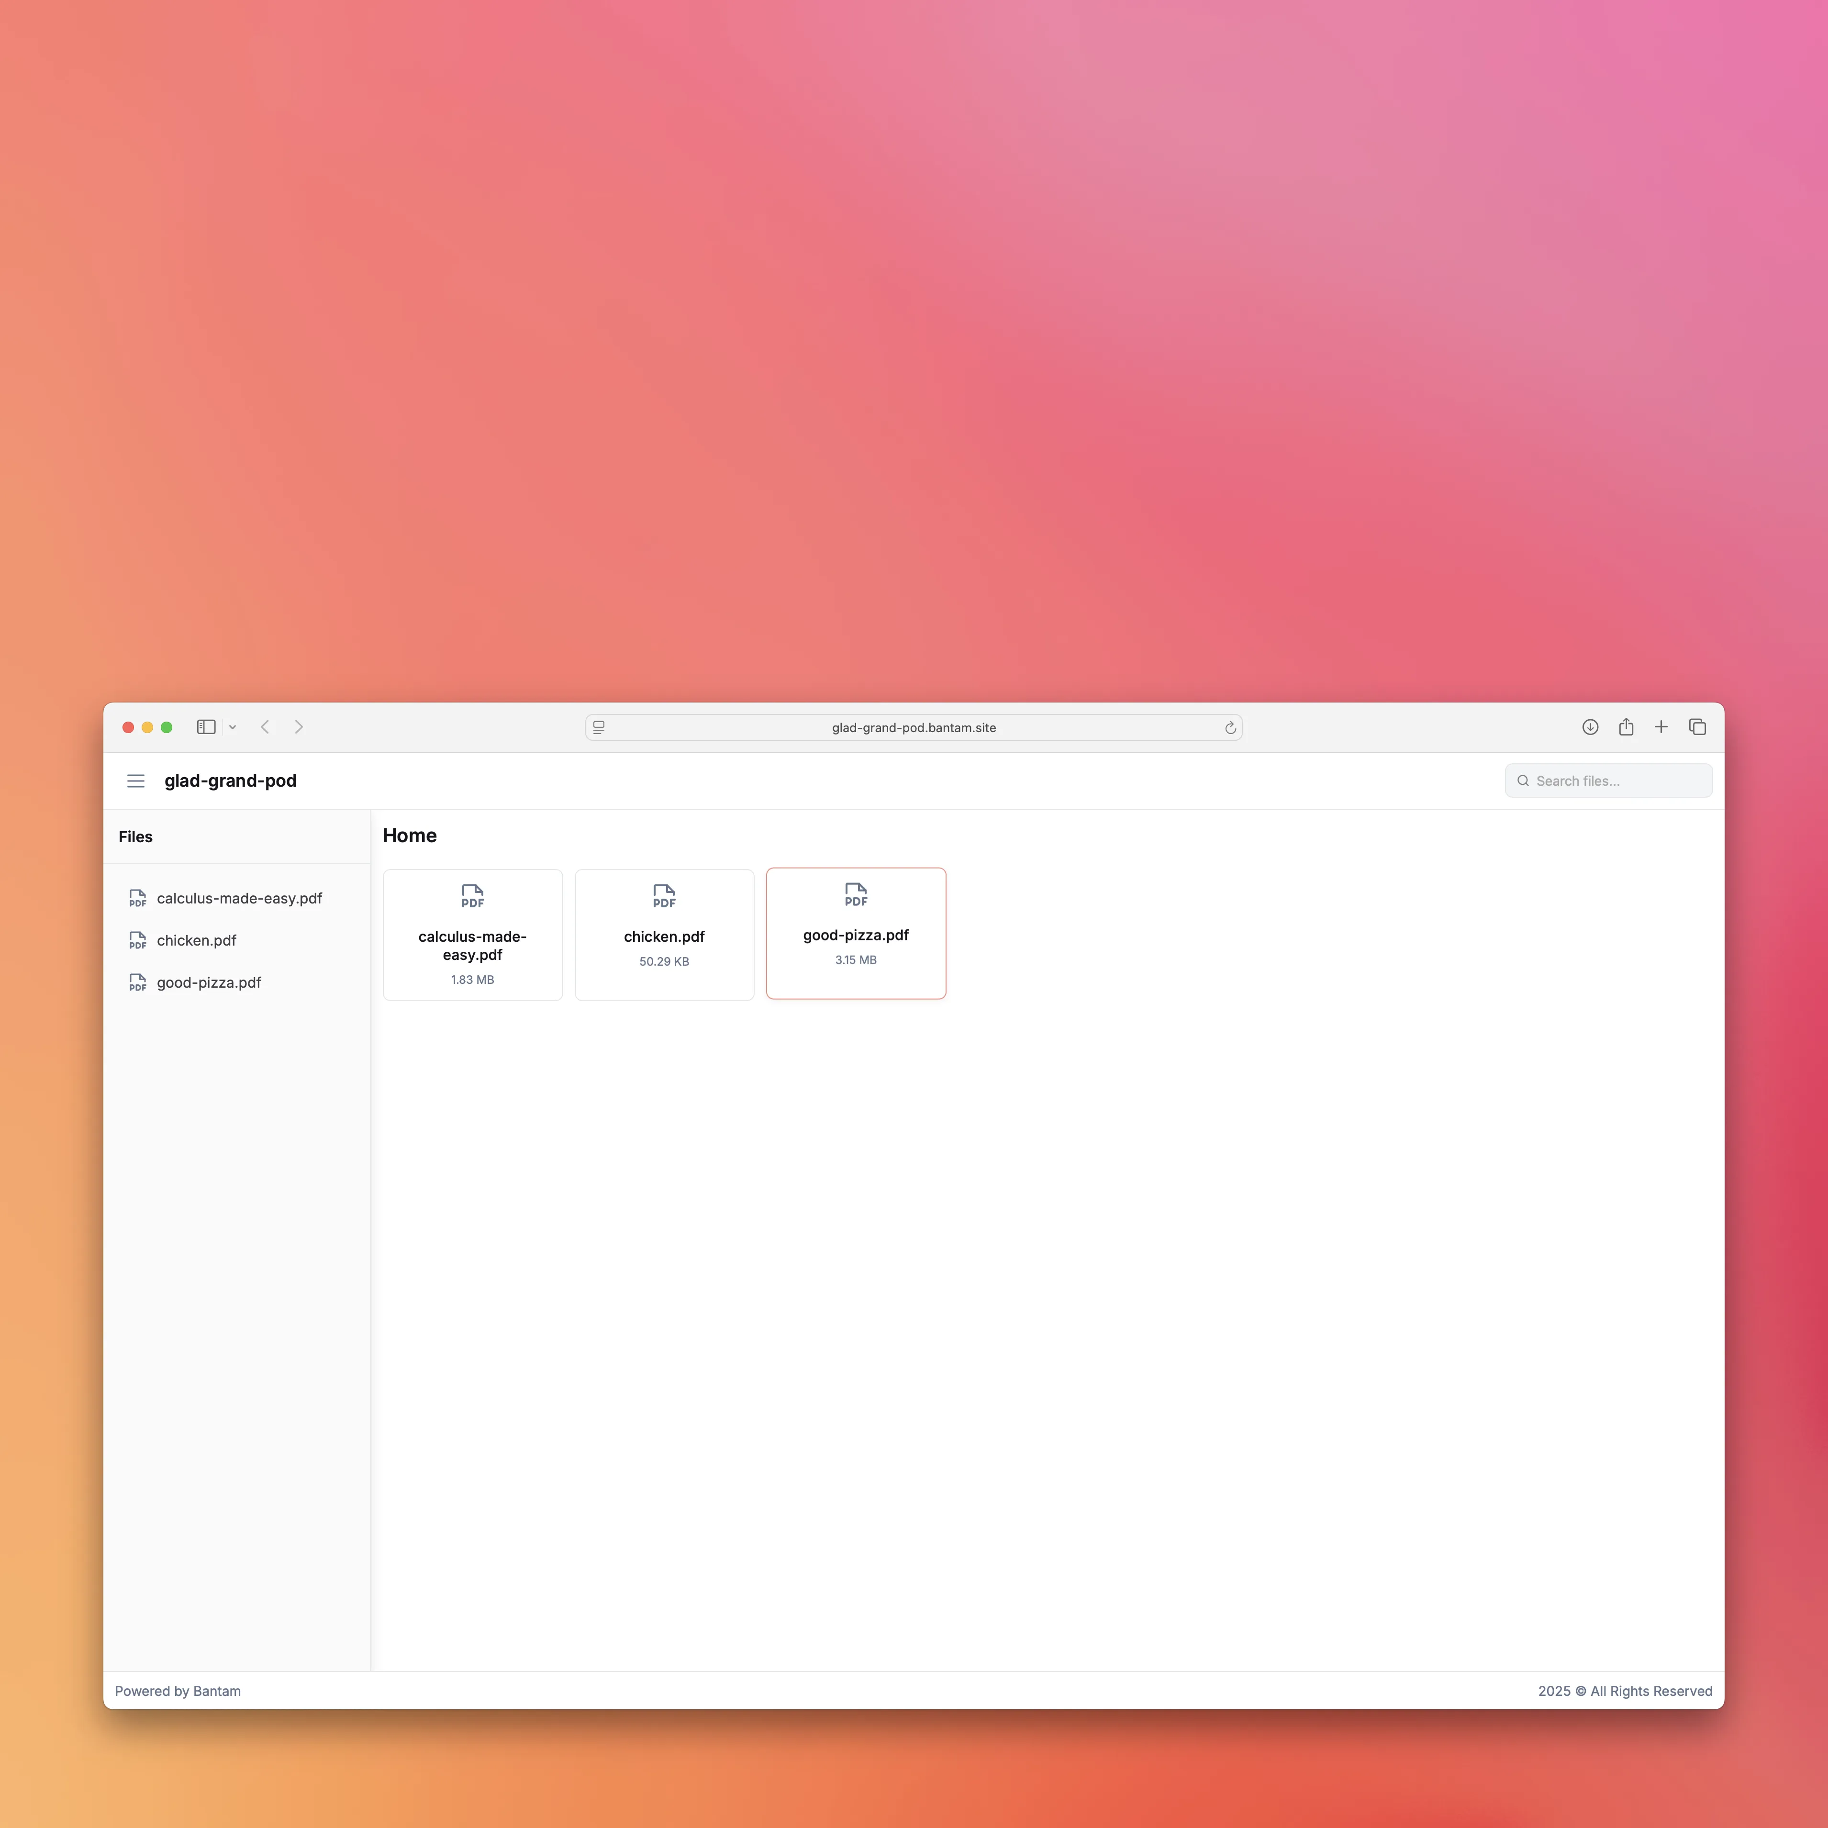Screen dimensions: 1828x1828
Task: Click the 3.15 MB size label
Action: pos(856,959)
